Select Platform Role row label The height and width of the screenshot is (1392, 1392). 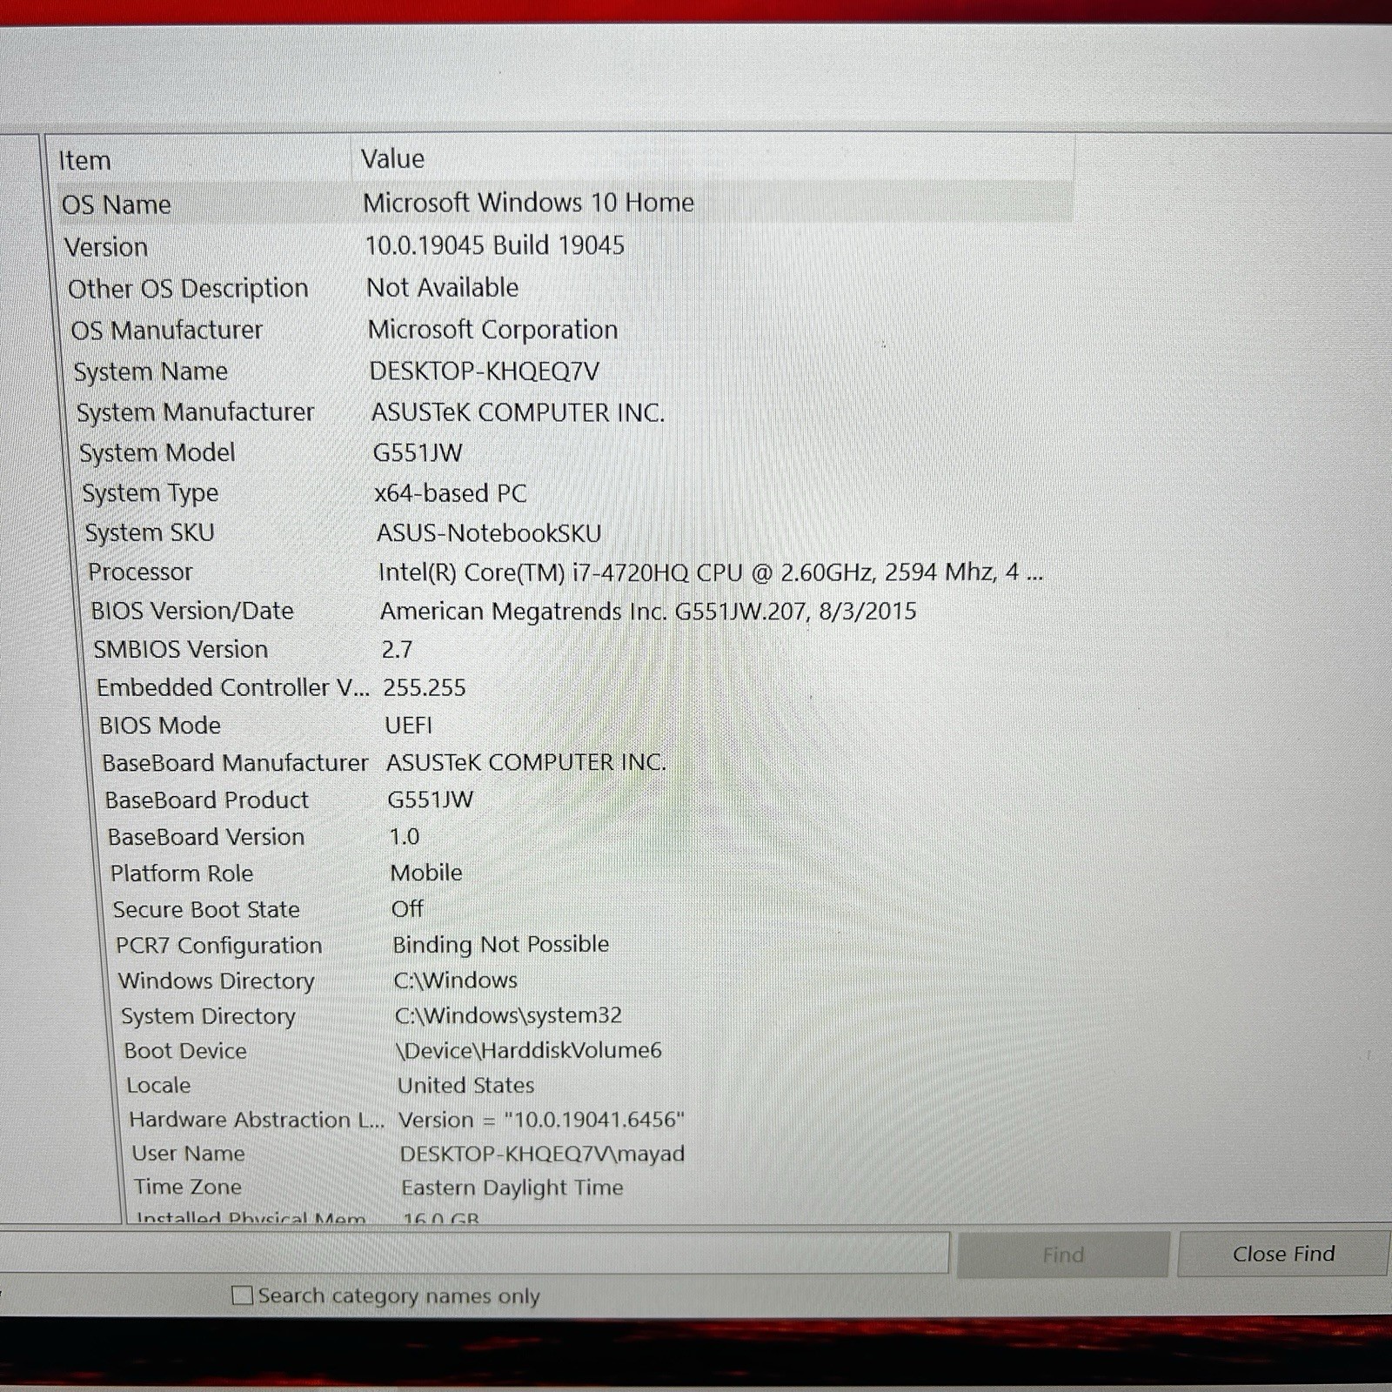click(x=182, y=873)
